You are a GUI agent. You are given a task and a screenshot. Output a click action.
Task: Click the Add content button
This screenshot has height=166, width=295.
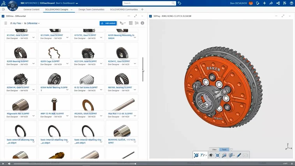point(108,23)
